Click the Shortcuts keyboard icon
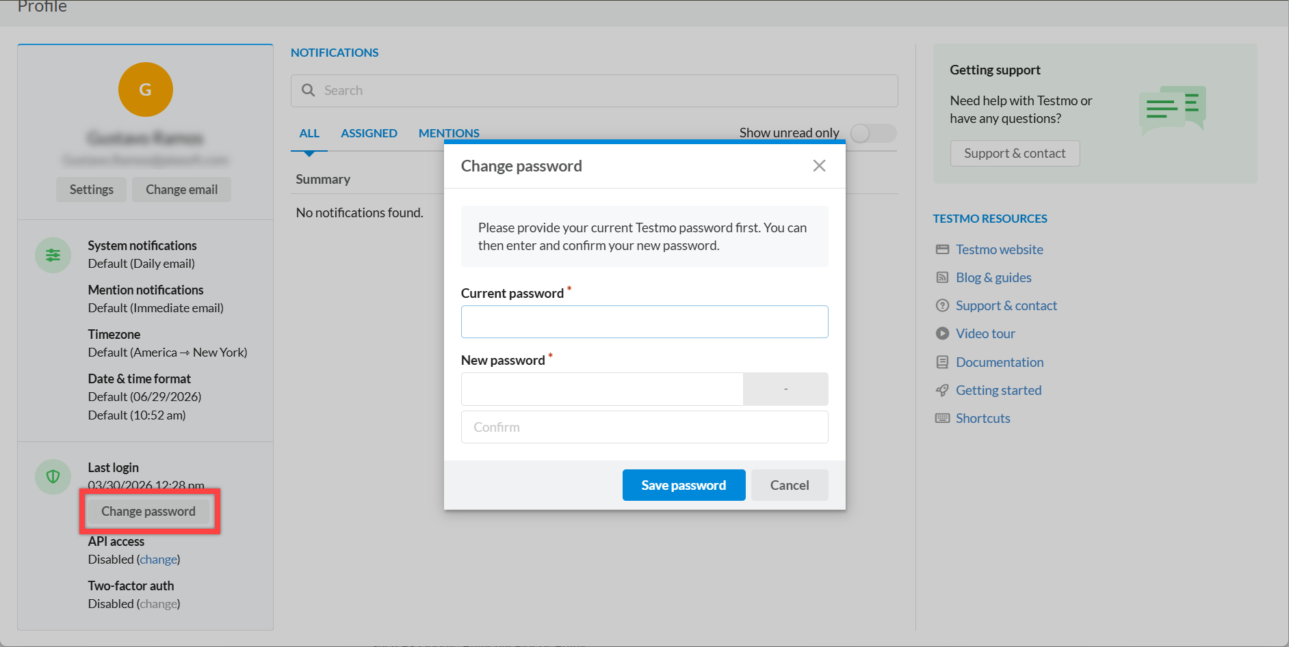 [x=942, y=418]
